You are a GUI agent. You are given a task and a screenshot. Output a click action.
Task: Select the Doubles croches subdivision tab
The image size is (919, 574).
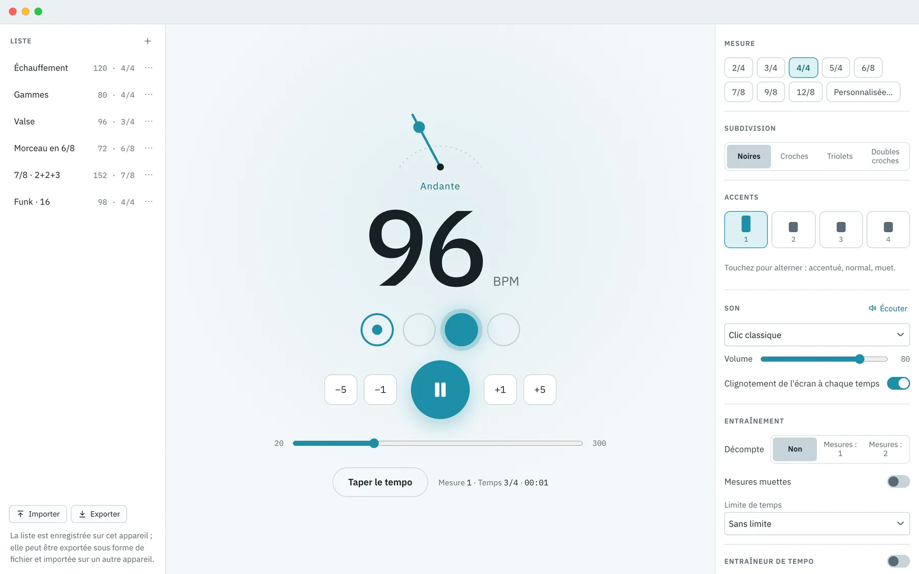coord(885,156)
